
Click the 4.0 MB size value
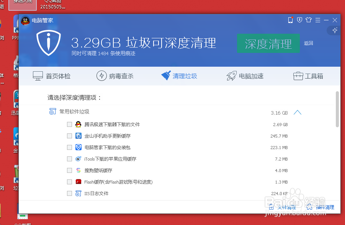point(281,171)
